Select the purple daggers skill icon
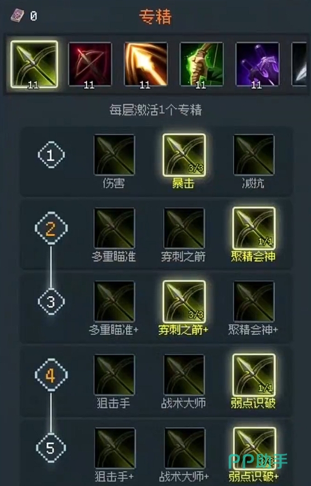 coord(257,64)
